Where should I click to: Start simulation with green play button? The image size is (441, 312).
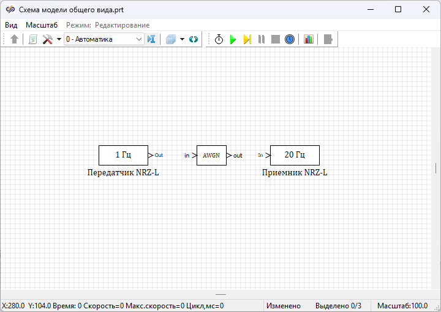coord(233,39)
